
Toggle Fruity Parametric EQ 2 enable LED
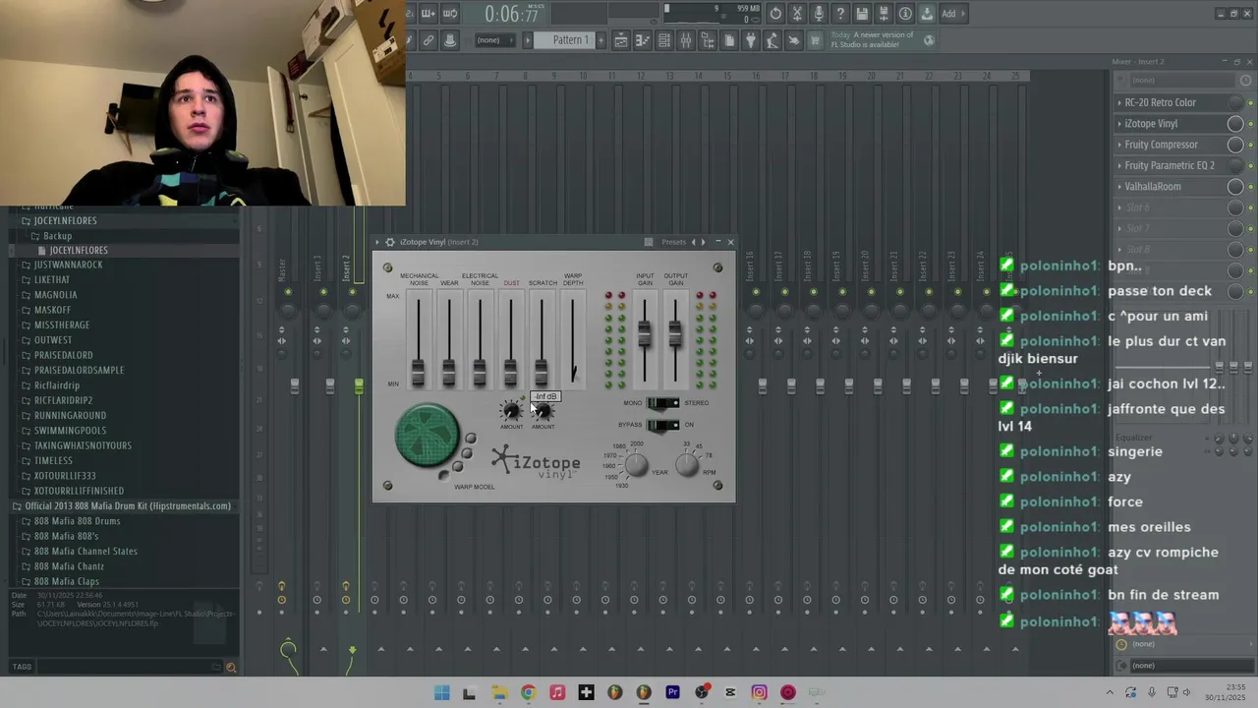pyautogui.click(x=1250, y=166)
